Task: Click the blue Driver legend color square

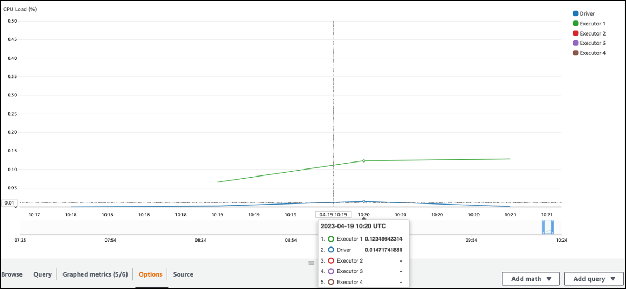Action: click(x=575, y=14)
